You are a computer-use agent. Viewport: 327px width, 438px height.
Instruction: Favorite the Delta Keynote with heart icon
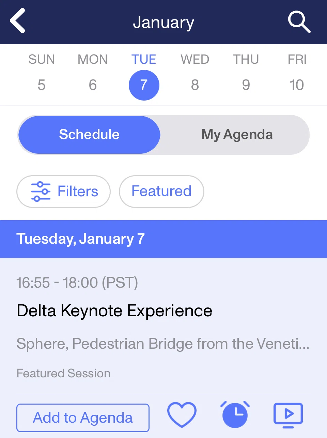182,415
